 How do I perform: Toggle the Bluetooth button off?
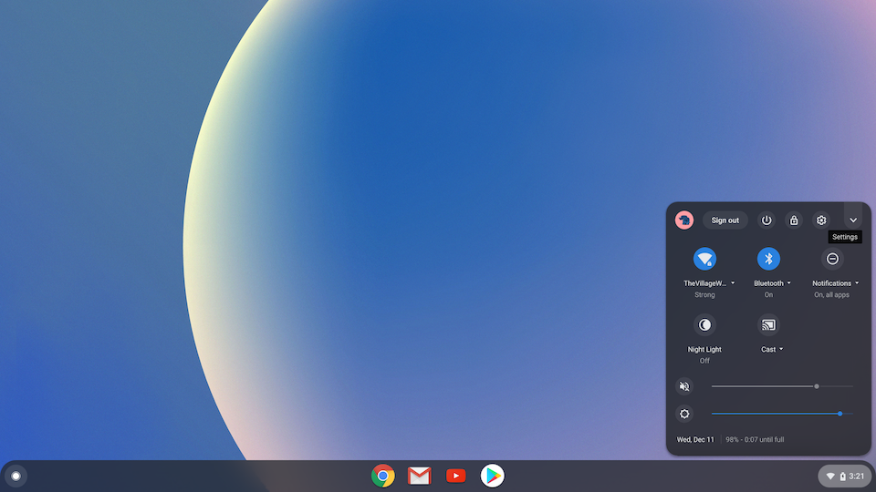pyautogui.click(x=768, y=259)
